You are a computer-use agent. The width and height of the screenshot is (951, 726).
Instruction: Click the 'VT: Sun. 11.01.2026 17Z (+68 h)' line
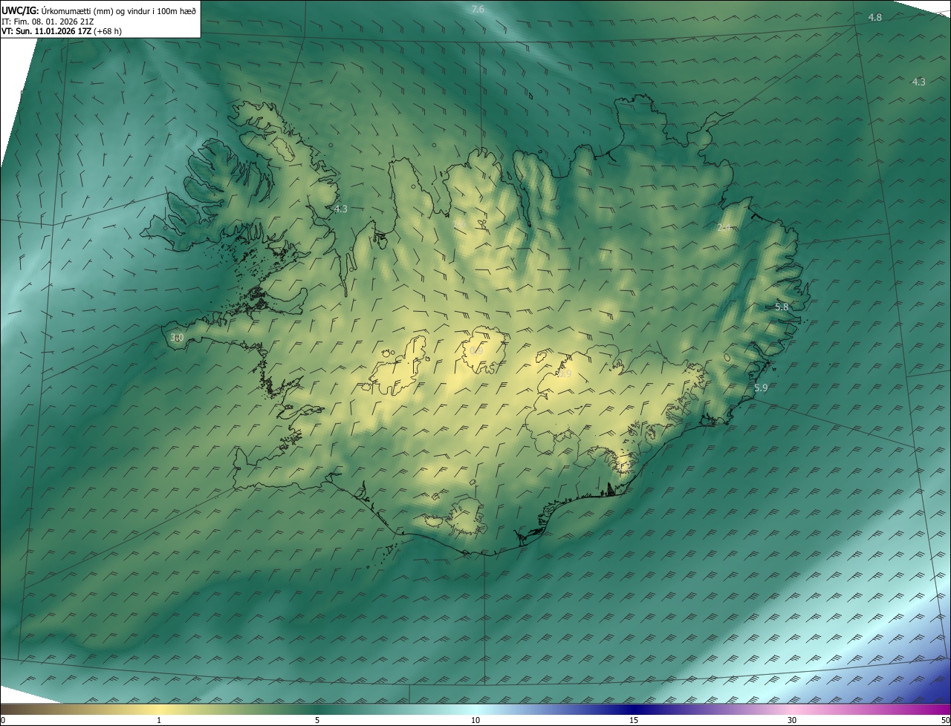tap(62, 31)
